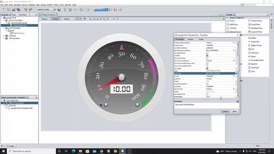Image resolution: width=274 pixels, height=154 pixels.
Task: Switch to the Source editor view
Action: [x=45, y=19]
